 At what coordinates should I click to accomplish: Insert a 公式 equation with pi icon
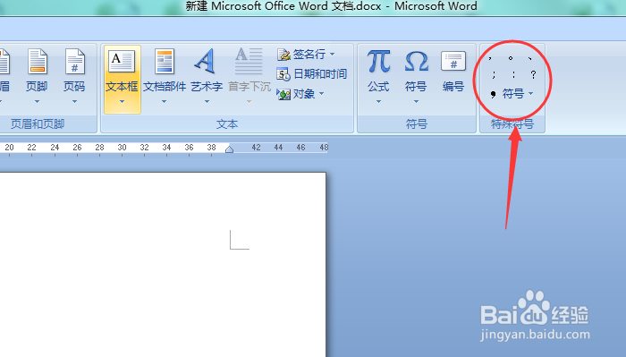[378, 76]
